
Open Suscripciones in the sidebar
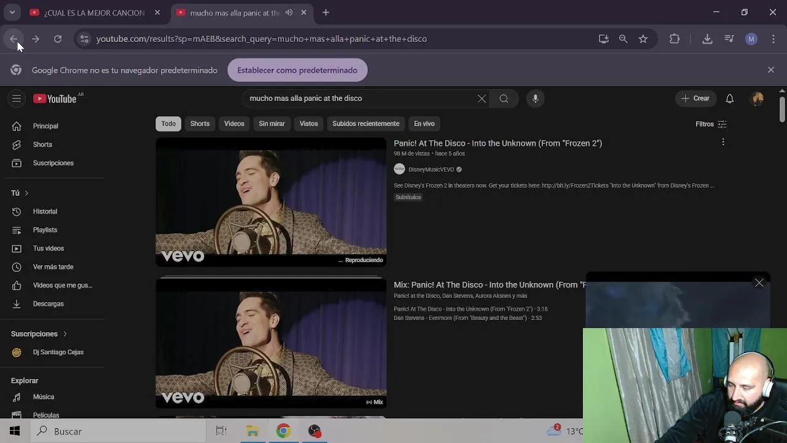click(55, 163)
